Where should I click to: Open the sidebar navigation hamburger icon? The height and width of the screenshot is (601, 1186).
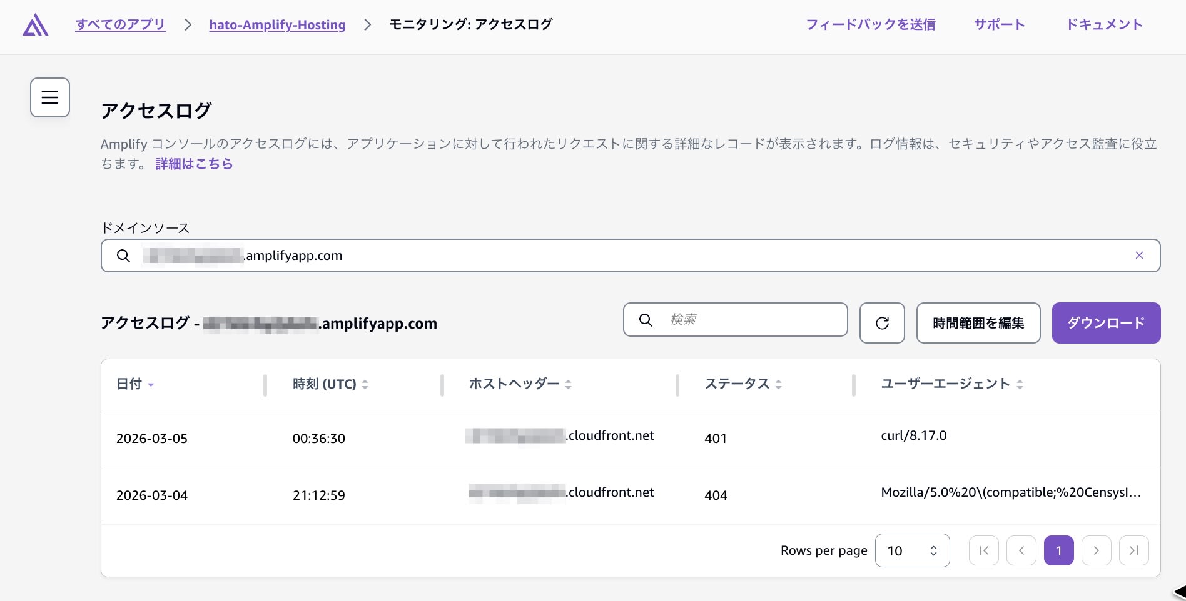49,97
